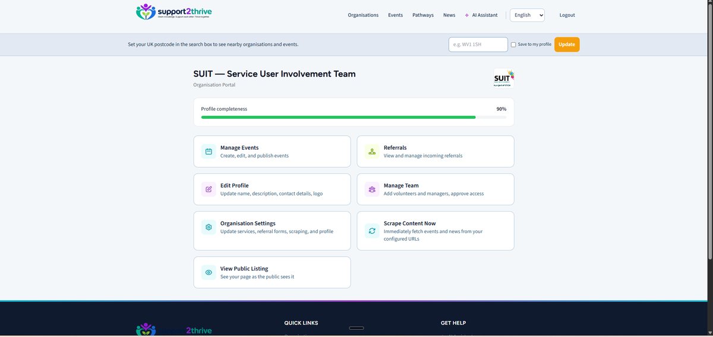Click the Scrape Content Now refresh icon
This screenshot has width=713, height=337.
[x=372, y=231]
